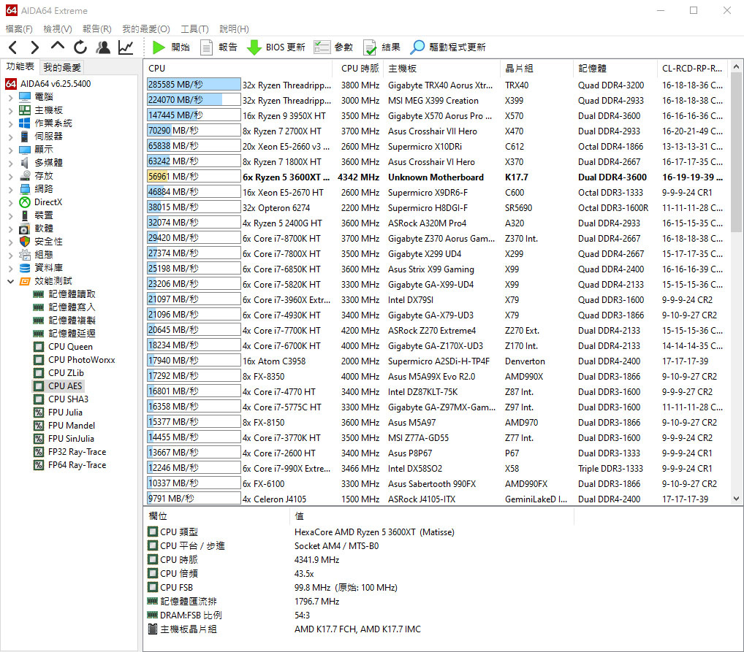Expand the DirectX tree node

point(10,203)
